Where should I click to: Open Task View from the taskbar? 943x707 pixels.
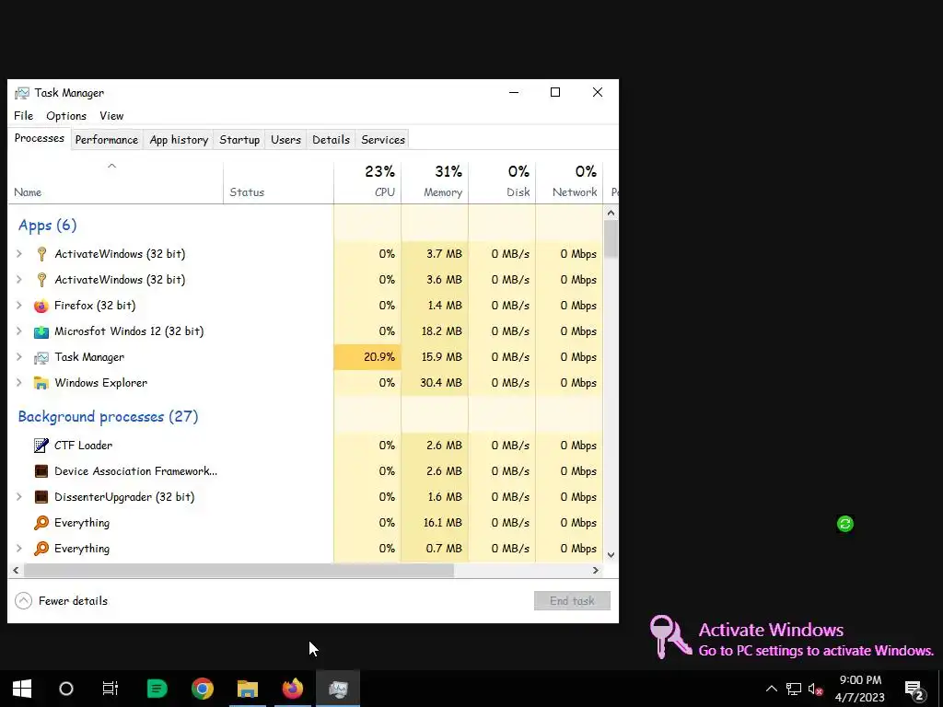click(x=111, y=689)
